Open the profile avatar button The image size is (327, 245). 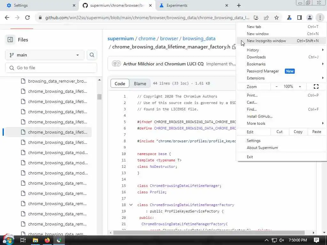(x=310, y=18)
